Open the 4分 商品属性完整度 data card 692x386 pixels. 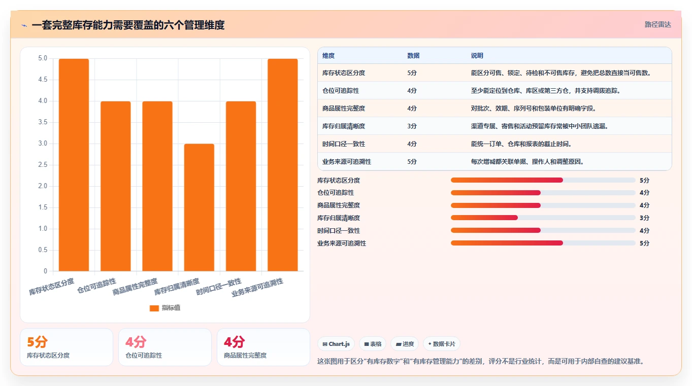coord(263,347)
